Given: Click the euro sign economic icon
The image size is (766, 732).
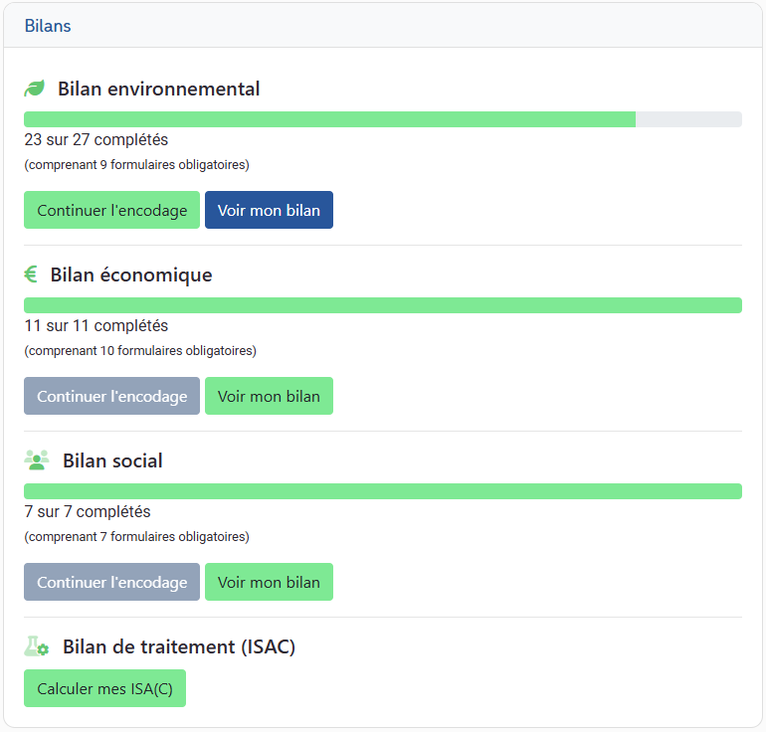Looking at the screenshot, I should click(x=31, y=274).
